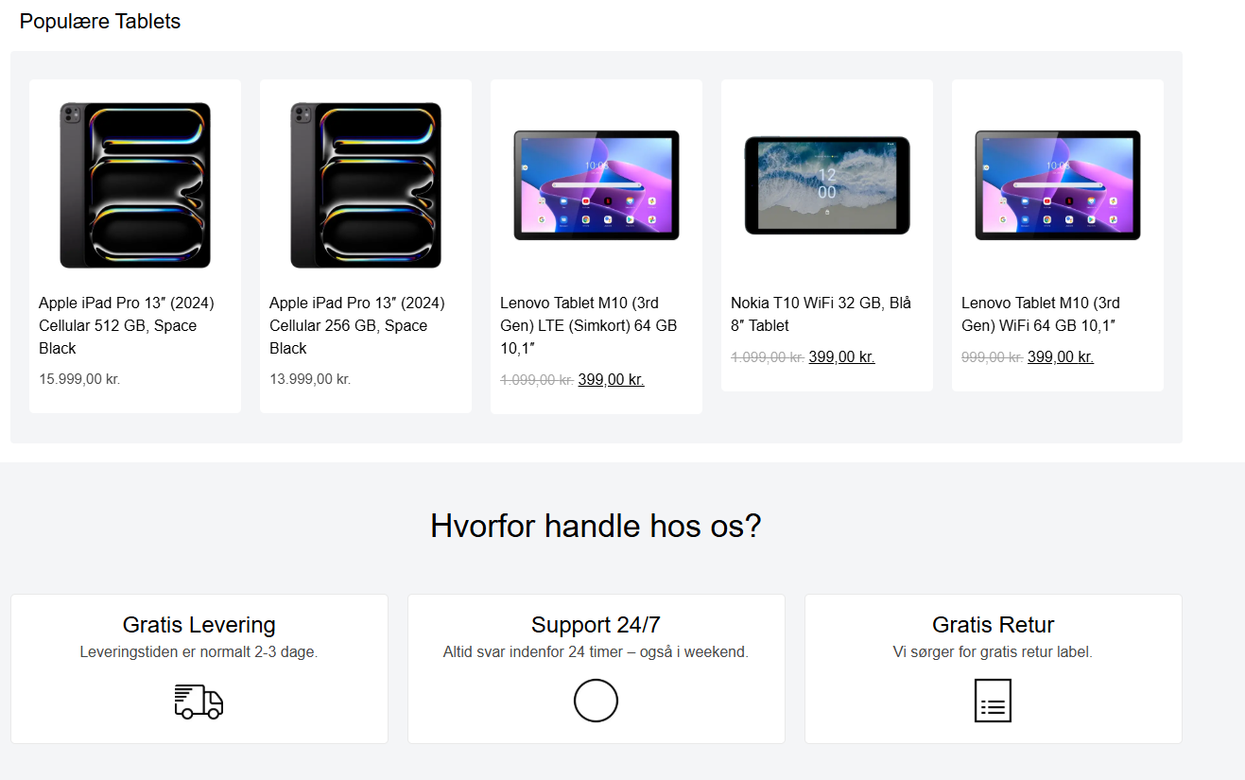Open the Lenovo Tablet M10 LTE Simkort link

tap(589, 325)
